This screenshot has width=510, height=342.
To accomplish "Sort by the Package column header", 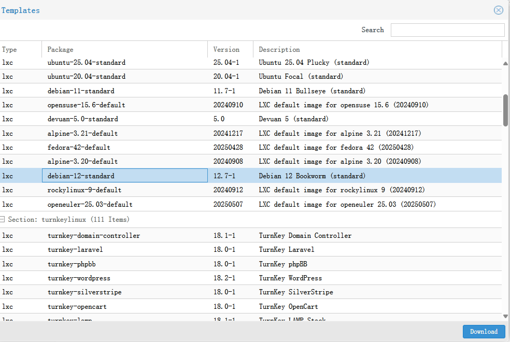I will pyautogui.click(x=125, y=49).
